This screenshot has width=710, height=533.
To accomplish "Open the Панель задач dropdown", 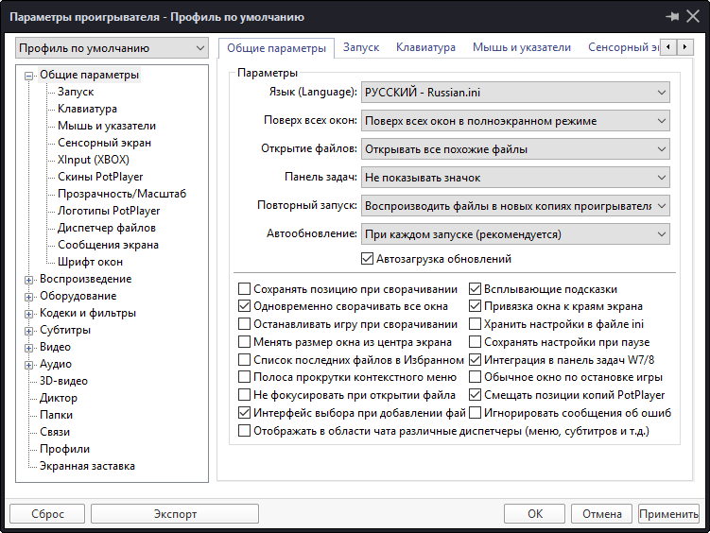I will pos(515,177).
